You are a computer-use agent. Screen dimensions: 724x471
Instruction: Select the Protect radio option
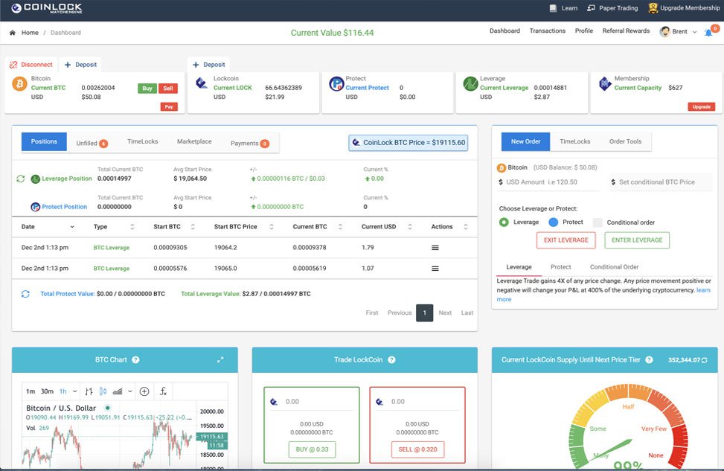pos(553,222)
